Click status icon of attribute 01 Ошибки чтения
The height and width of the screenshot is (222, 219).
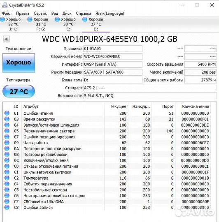[x=7, y=113]
